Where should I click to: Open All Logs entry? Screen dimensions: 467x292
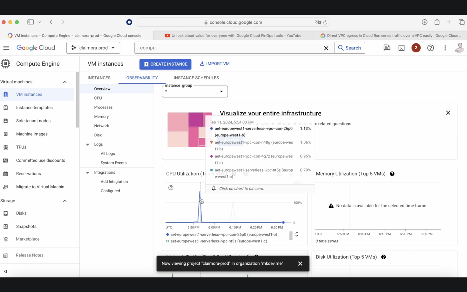click(x=108, y=154)
